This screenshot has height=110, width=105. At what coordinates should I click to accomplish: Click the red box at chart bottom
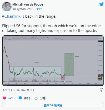click(63, 78)
